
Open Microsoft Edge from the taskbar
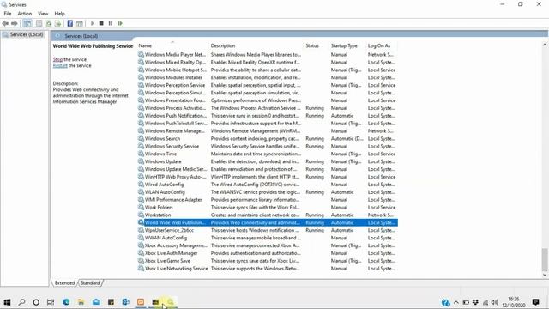[66, 301]
